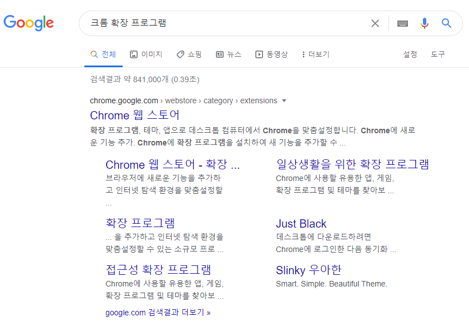Screen dimensions: 469x327
Task: Click google.com 검색결과 더보기 » link
Action: pos(158,313)
